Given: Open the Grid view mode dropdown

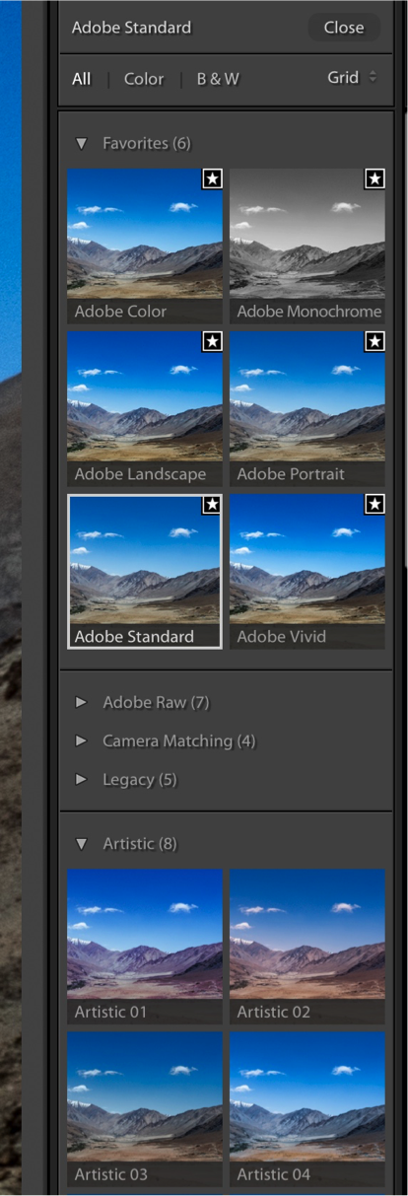Looking at the screenshot, I should coord(352,77).
